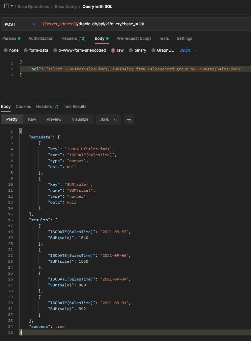Click the request URL input field
This screenshot has width=251, height=341.
coord(145,24)
